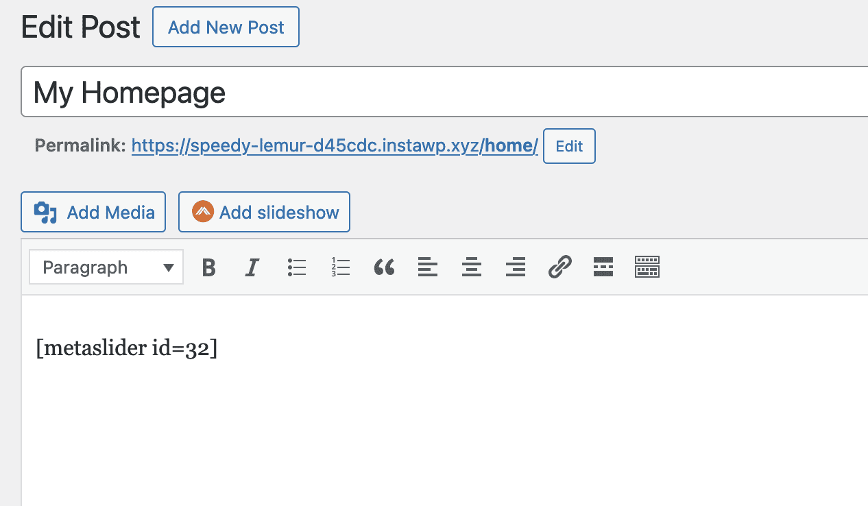Image resolution: width=868 pixels, height=506 pixels.
Task: Open the post permalink URL
Action: coord(334,146)
